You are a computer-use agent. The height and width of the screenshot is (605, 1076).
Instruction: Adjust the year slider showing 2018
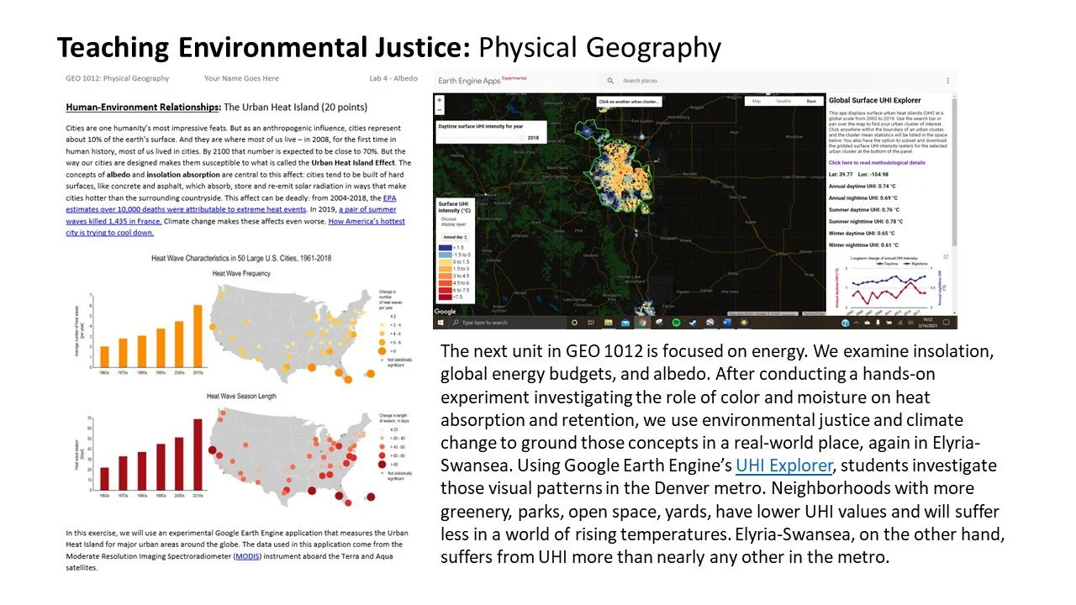pyautogui.click(x=522, y=137)
